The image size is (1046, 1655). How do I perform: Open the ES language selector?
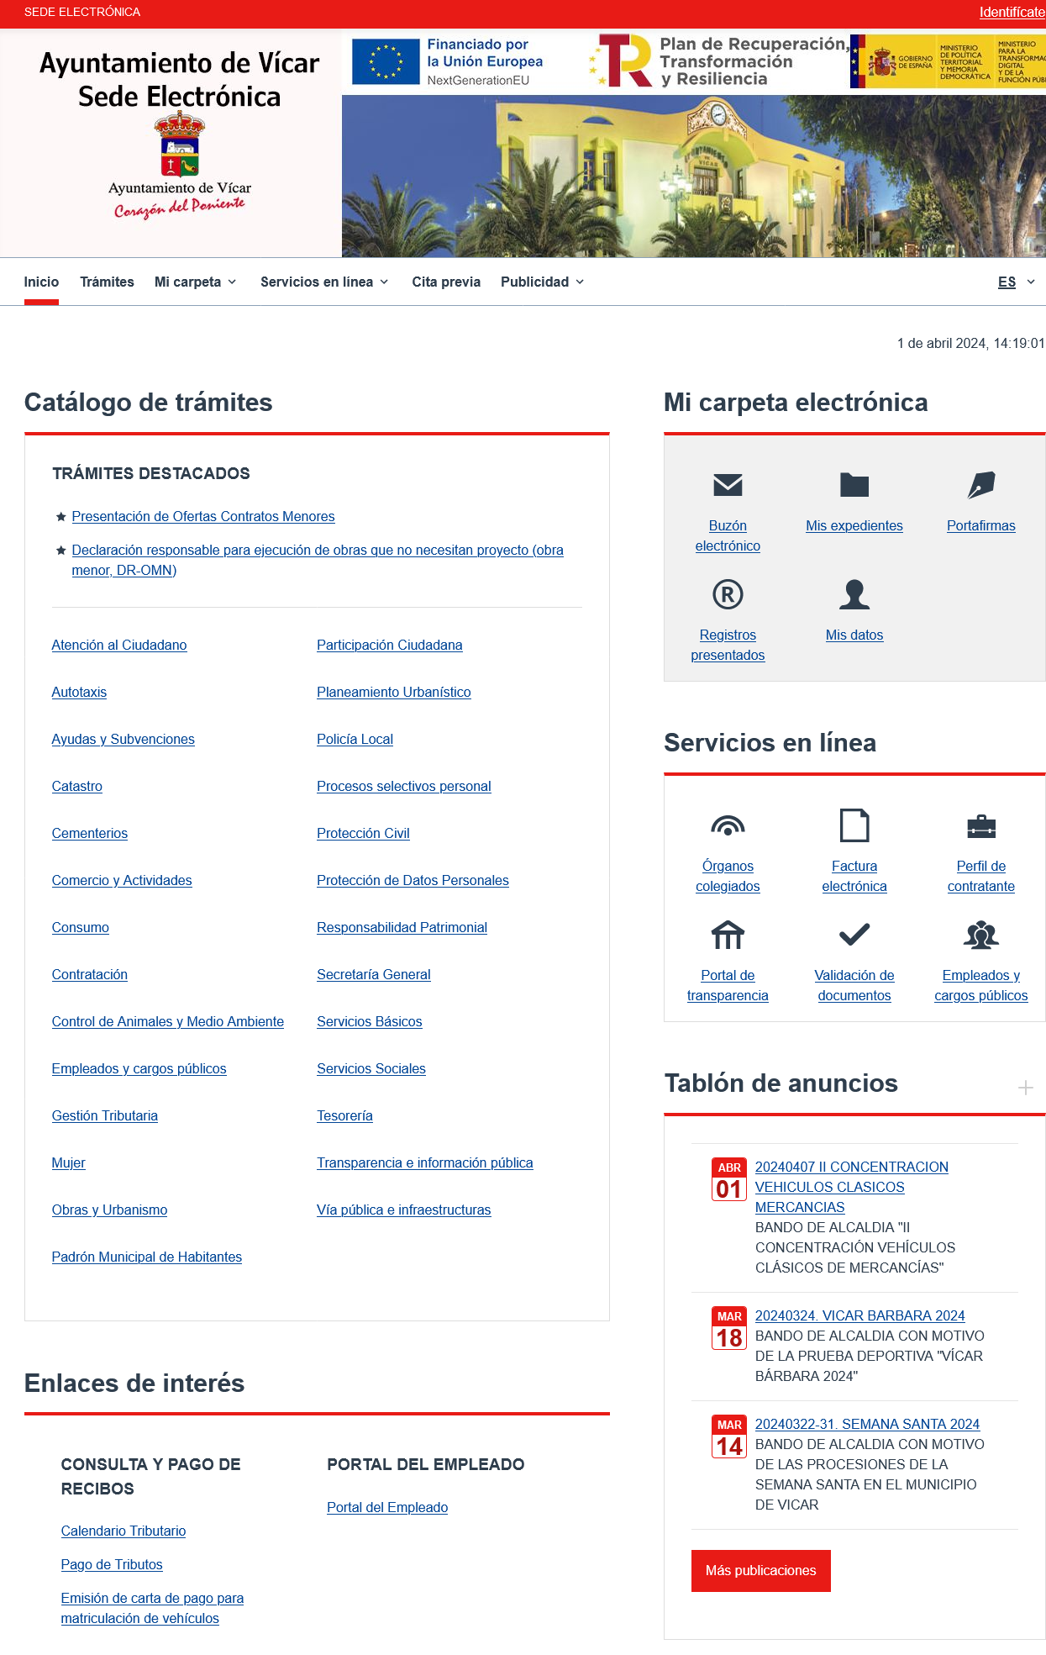1017,282
